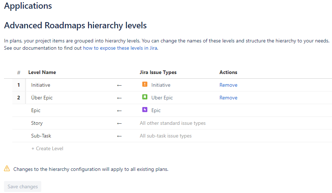The image size is (332, 193).
Task: Remove the Initiative hierarchy level
Action: [228, 85]
